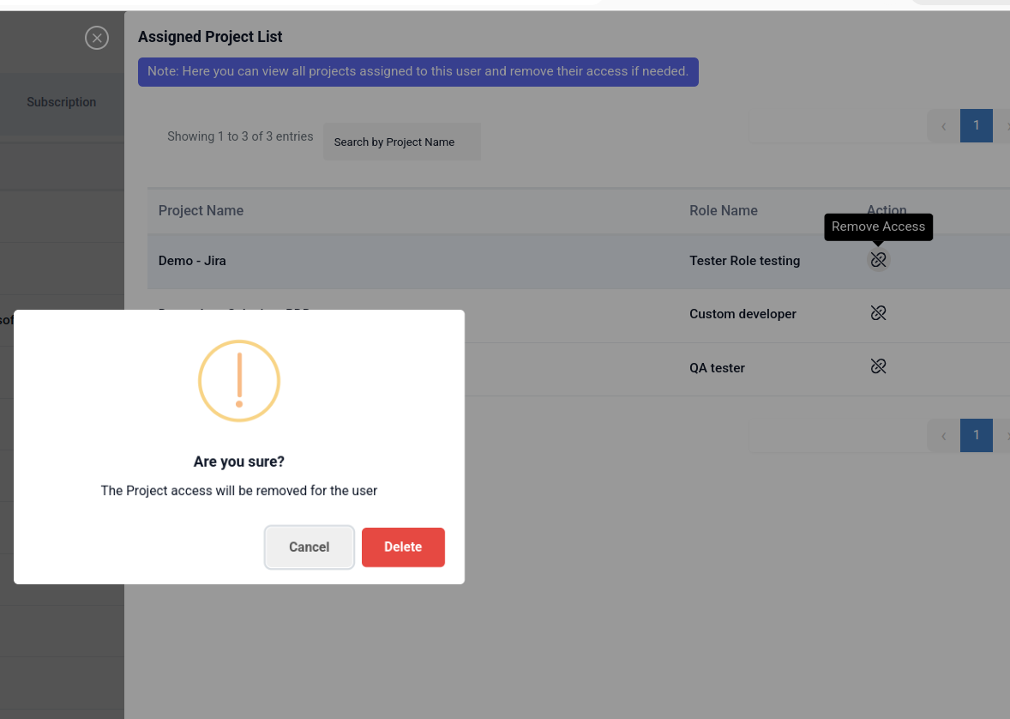Focus the Search by Project Name field

click(x=401, y=142)
